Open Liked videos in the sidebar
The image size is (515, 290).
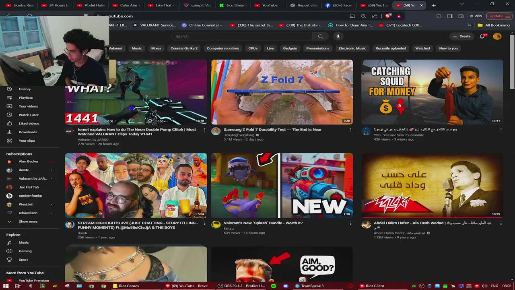pyautogui.click(x=29, y=123)
